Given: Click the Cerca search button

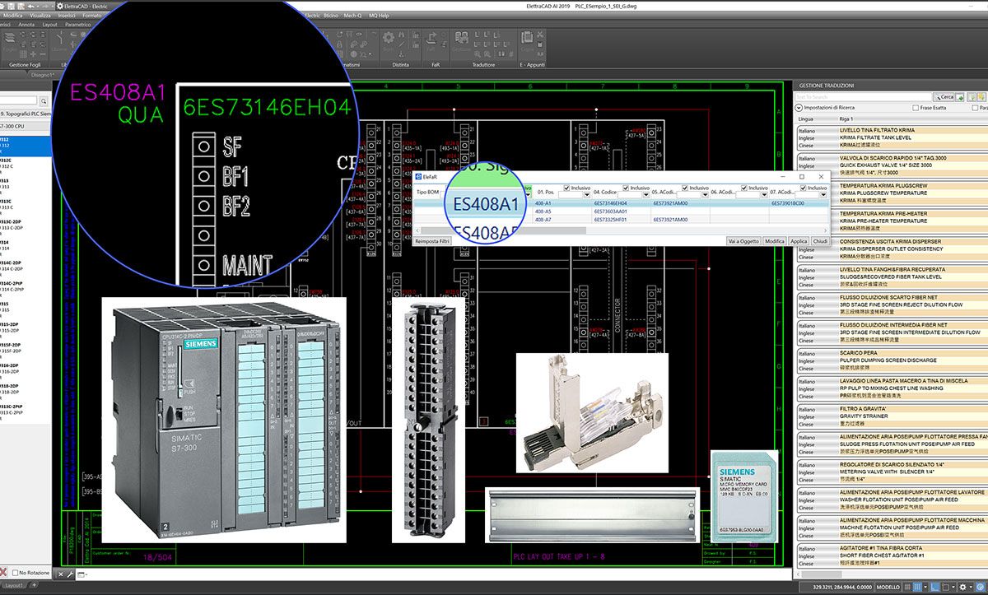Looking at the screenshot, I should coord(944,97).
